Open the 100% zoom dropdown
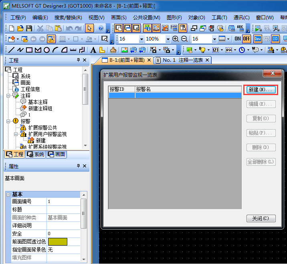Image resolution: width=287 pixels, height=264 pixels. coord(167,39)
